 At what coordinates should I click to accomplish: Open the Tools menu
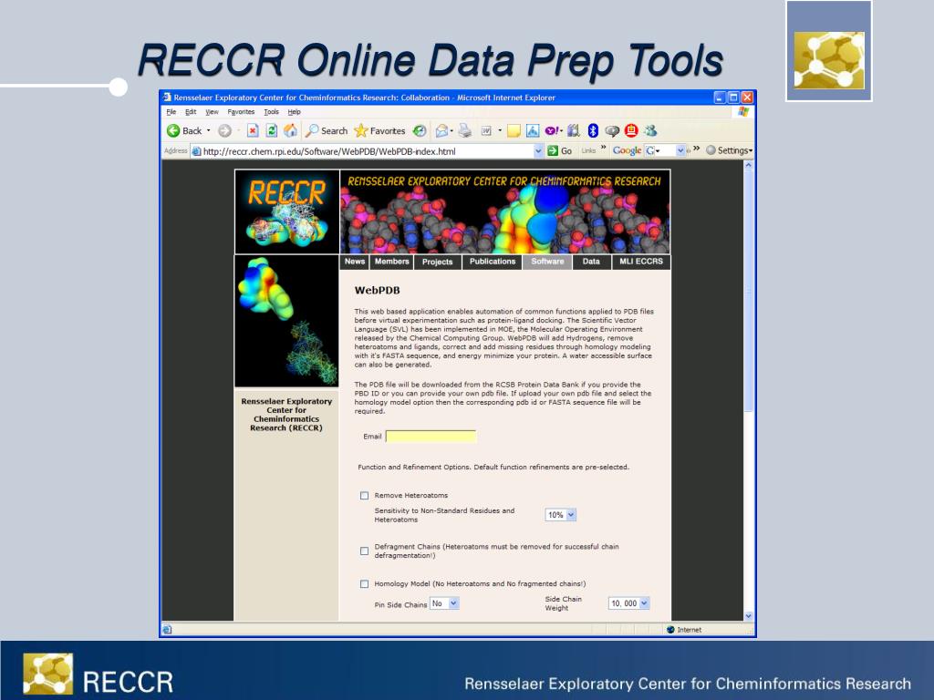[x=271, y=112]
